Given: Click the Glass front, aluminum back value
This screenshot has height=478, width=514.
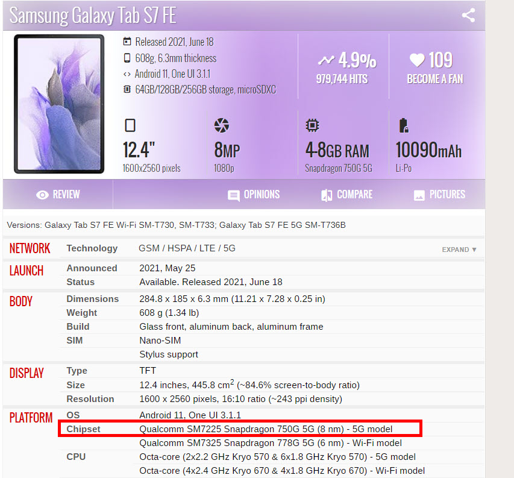Looking at the screenshot, I should point(231,327).
